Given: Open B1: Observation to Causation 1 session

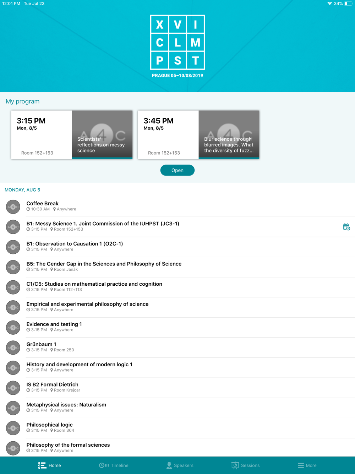Looking at the screenshot, I should coord(177,247).
